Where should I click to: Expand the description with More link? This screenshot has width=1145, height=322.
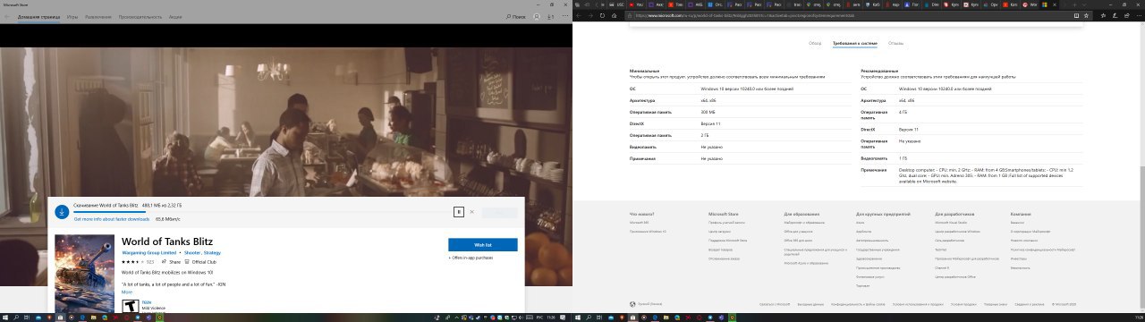coord(127,292)
